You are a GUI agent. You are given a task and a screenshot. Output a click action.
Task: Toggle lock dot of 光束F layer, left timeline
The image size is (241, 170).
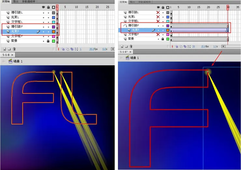tap(49, 32)
